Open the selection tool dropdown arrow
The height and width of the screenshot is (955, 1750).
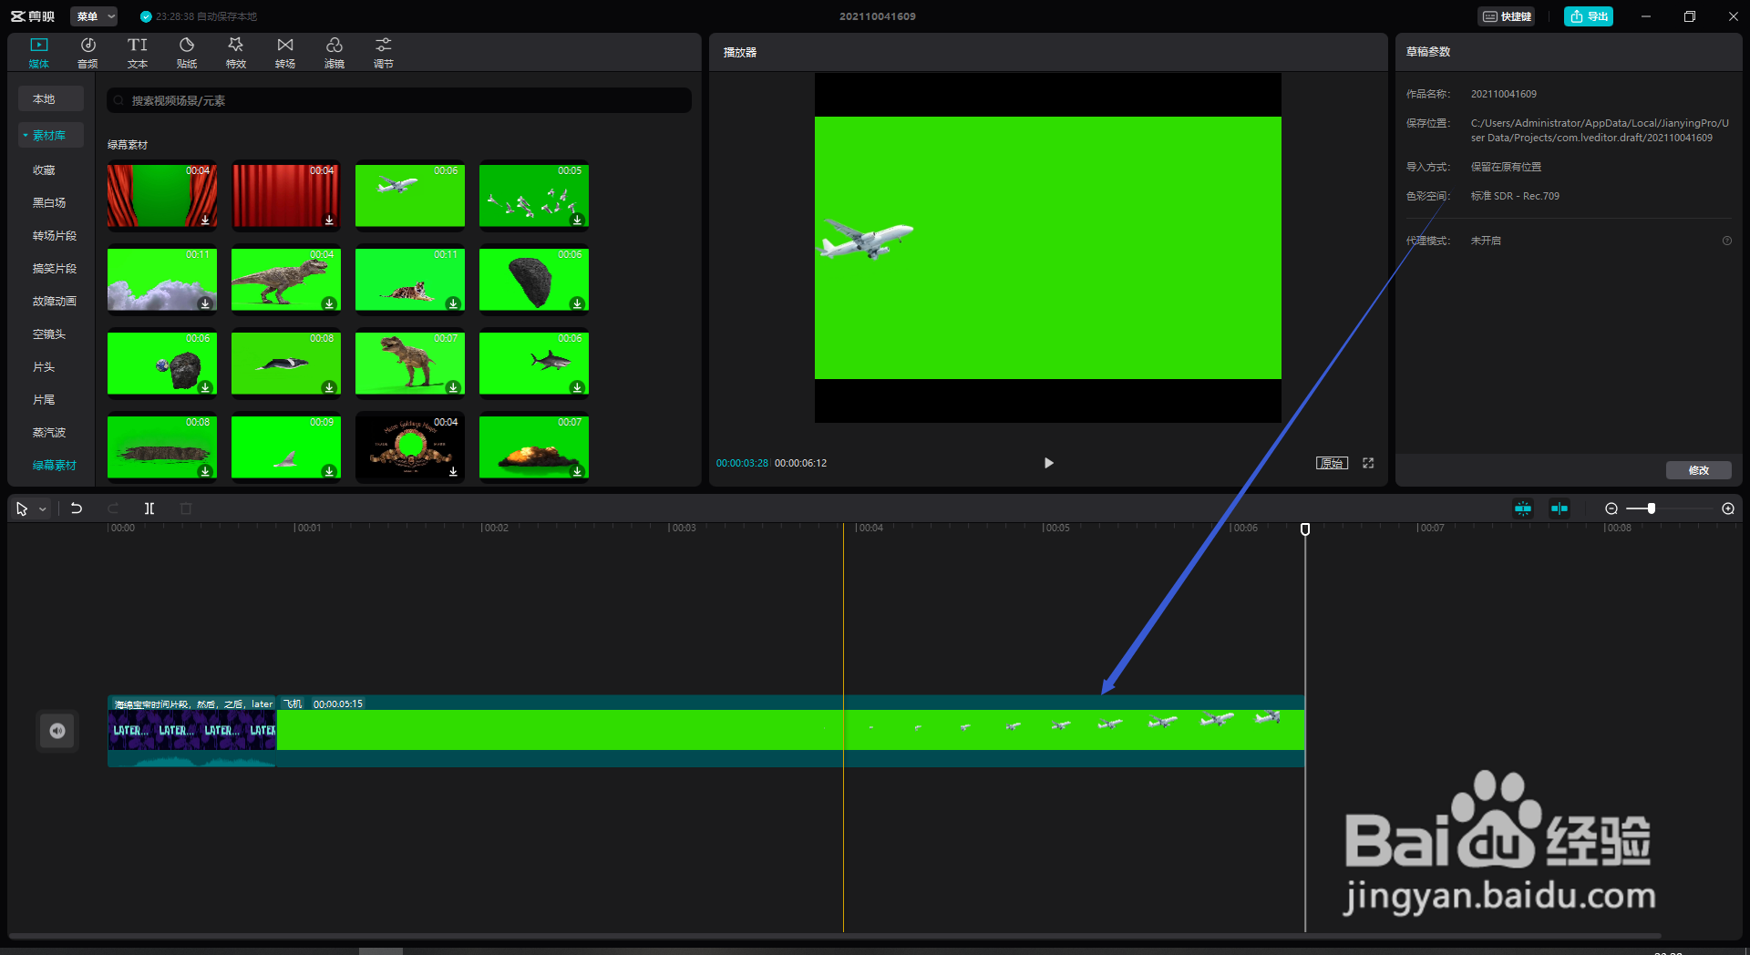coord(43,509)
